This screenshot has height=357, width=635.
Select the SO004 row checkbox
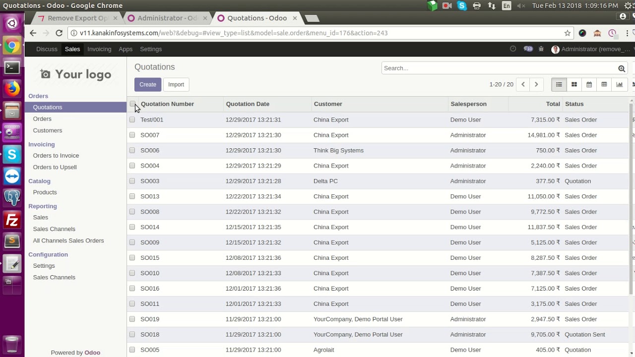coord(132,166)
